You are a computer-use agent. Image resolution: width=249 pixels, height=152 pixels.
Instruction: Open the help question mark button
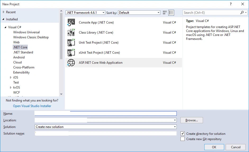[230, 4]
